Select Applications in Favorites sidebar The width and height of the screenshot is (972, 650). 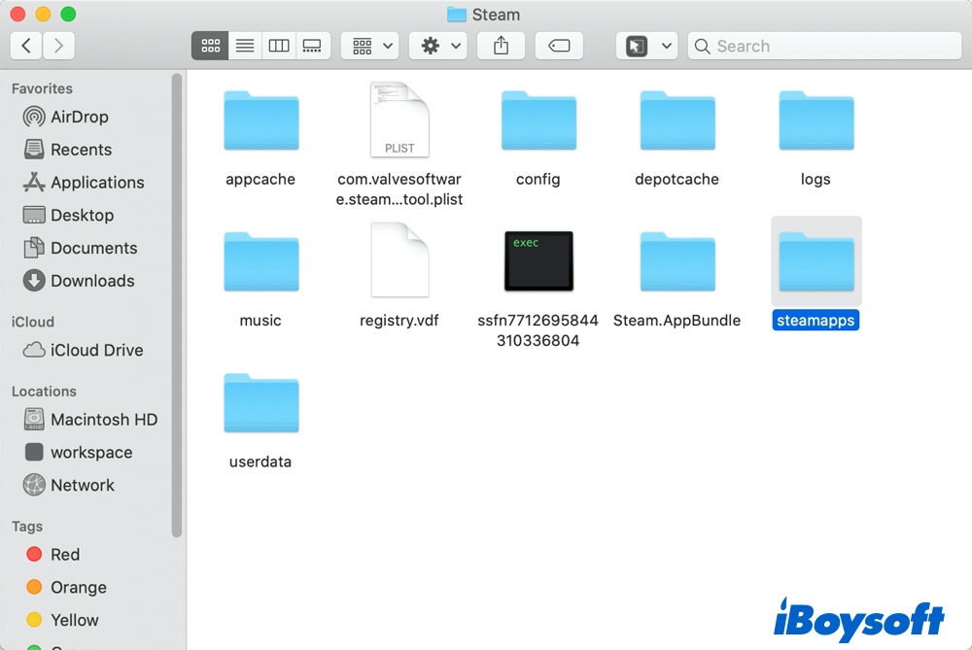click(x=96, y=183)
